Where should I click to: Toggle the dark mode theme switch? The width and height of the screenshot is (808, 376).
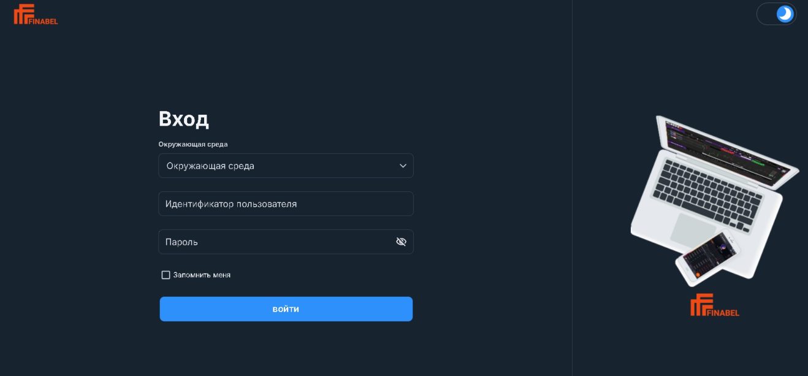click(x=776, y=13)
